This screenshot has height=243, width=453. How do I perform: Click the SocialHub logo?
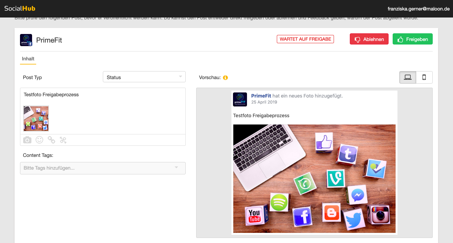(x=20, y=9)
